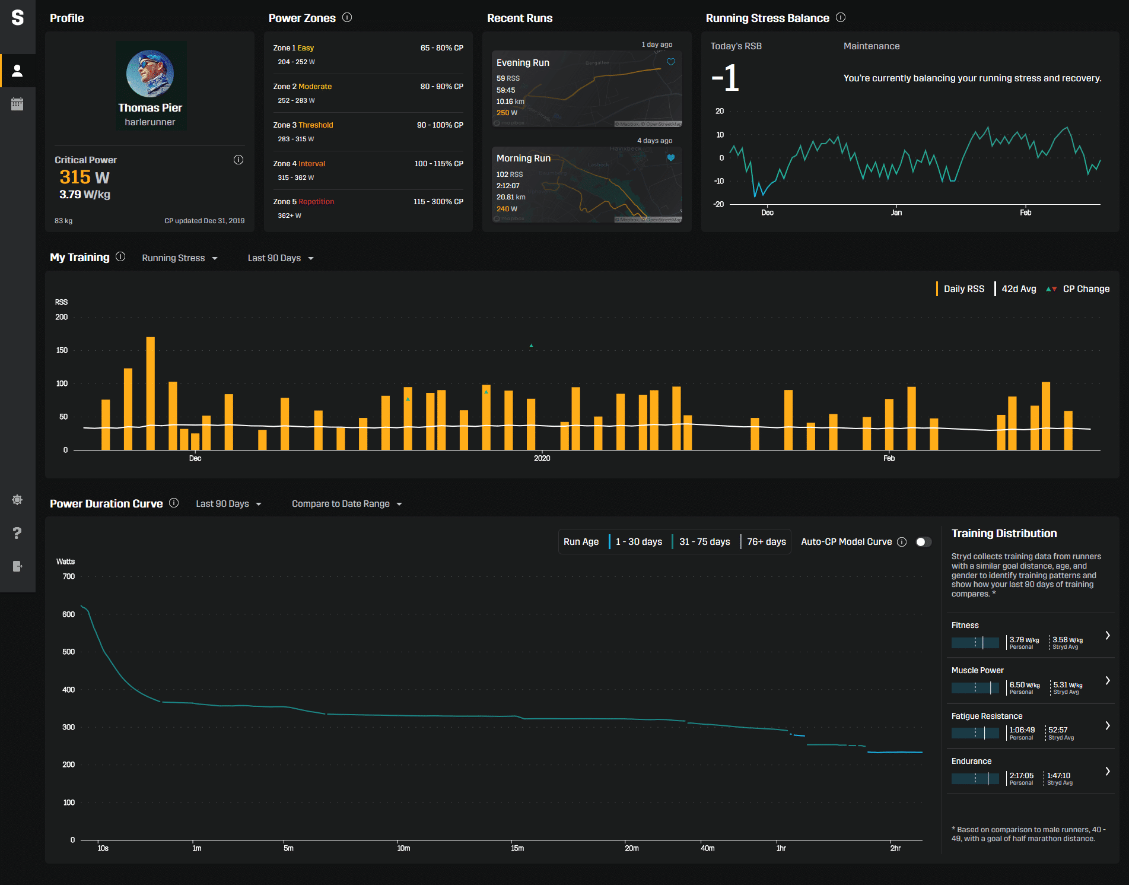Click the Running Stress Balance info icon
Image resolution: width=1129 pixels, height=885 pixels.
click(841, 17)
